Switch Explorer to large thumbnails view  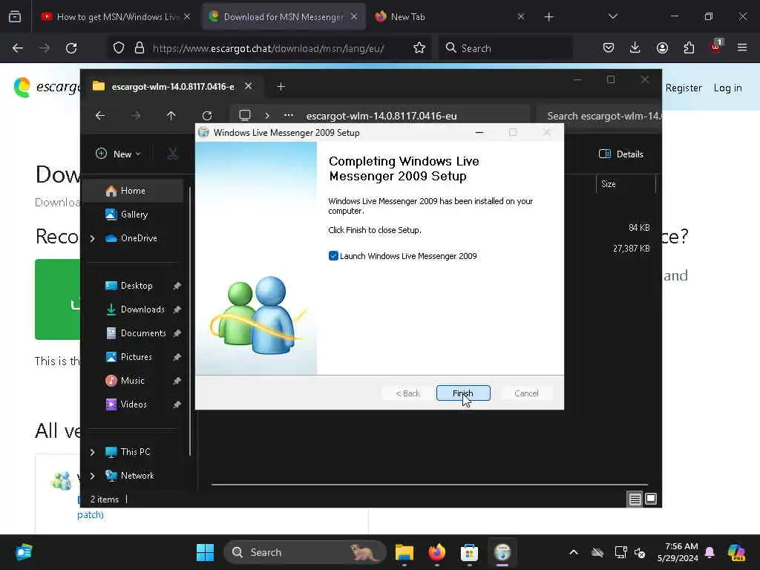(x=651, y=499)
